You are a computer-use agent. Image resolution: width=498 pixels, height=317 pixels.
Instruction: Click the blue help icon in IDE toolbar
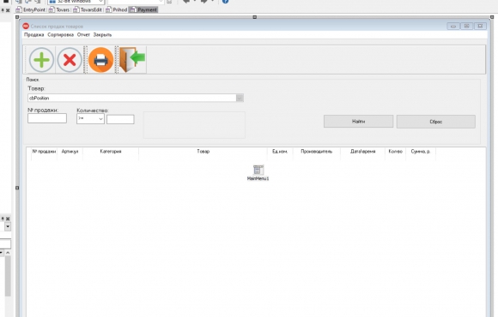click(225, 2)
